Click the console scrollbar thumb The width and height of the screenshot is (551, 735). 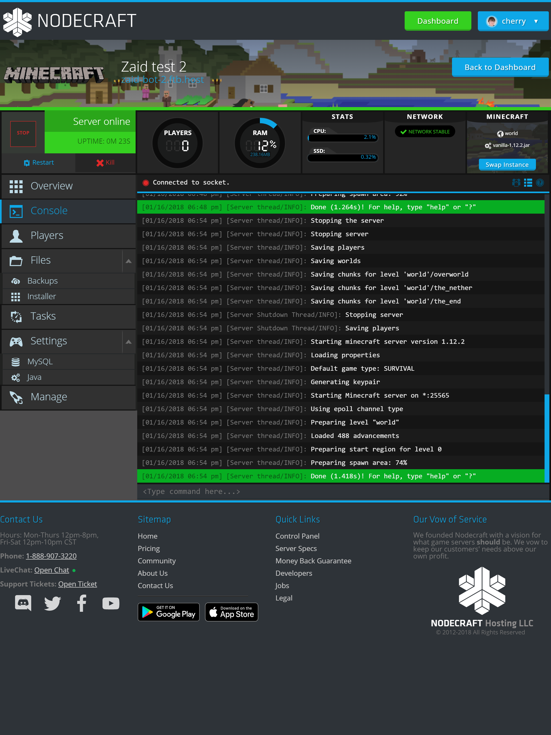[547, 438]
